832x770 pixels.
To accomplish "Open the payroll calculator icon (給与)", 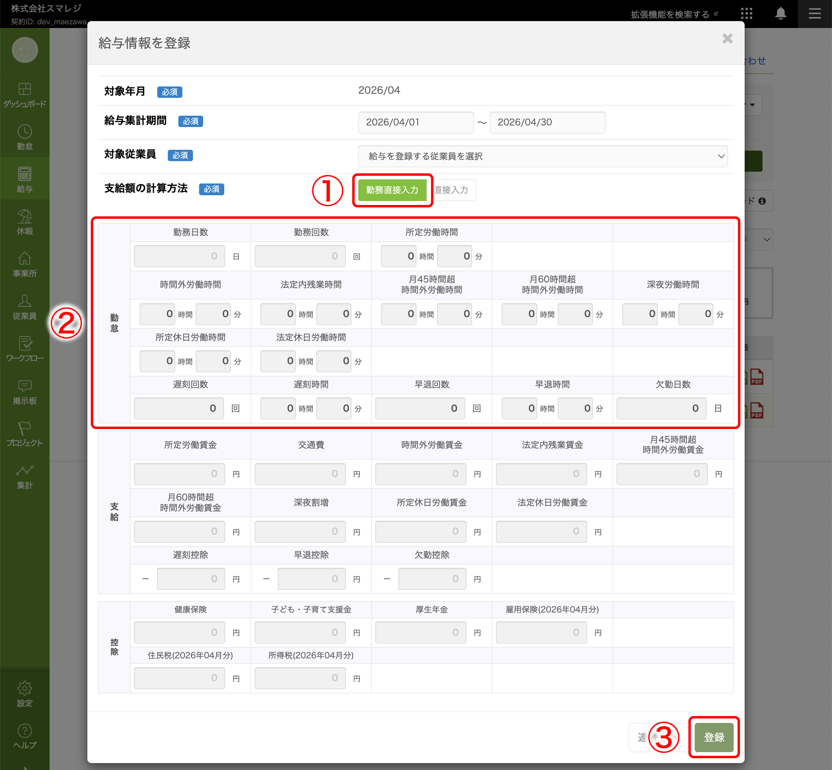I will coord(25,175).
